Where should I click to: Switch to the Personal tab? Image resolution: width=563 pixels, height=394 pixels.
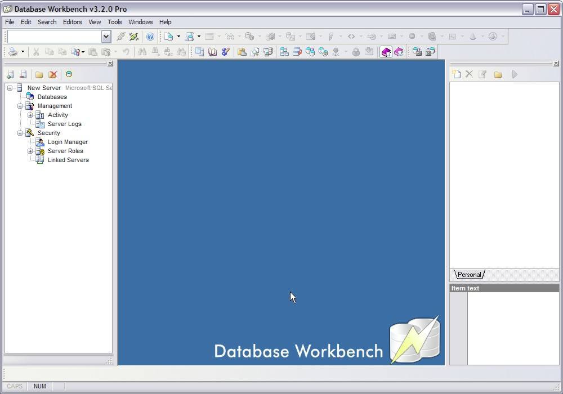(470, 275)
